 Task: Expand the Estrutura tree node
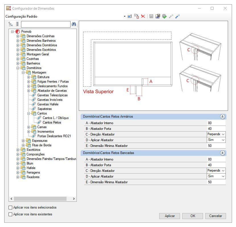pos(29,77)
